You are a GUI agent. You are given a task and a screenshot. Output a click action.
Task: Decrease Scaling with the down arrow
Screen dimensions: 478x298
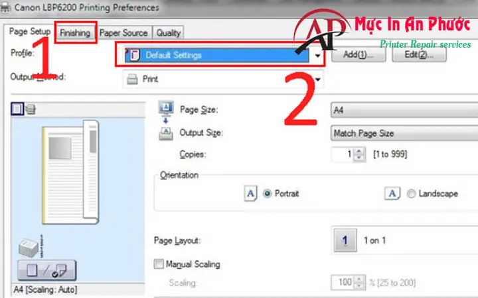point(359,286)
